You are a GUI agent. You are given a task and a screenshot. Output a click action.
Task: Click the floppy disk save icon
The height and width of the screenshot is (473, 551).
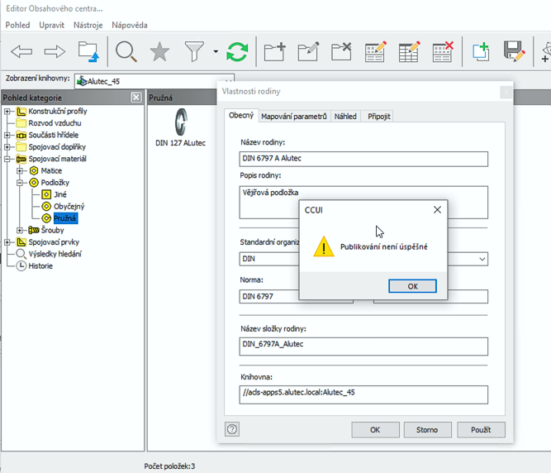point(515,52)
